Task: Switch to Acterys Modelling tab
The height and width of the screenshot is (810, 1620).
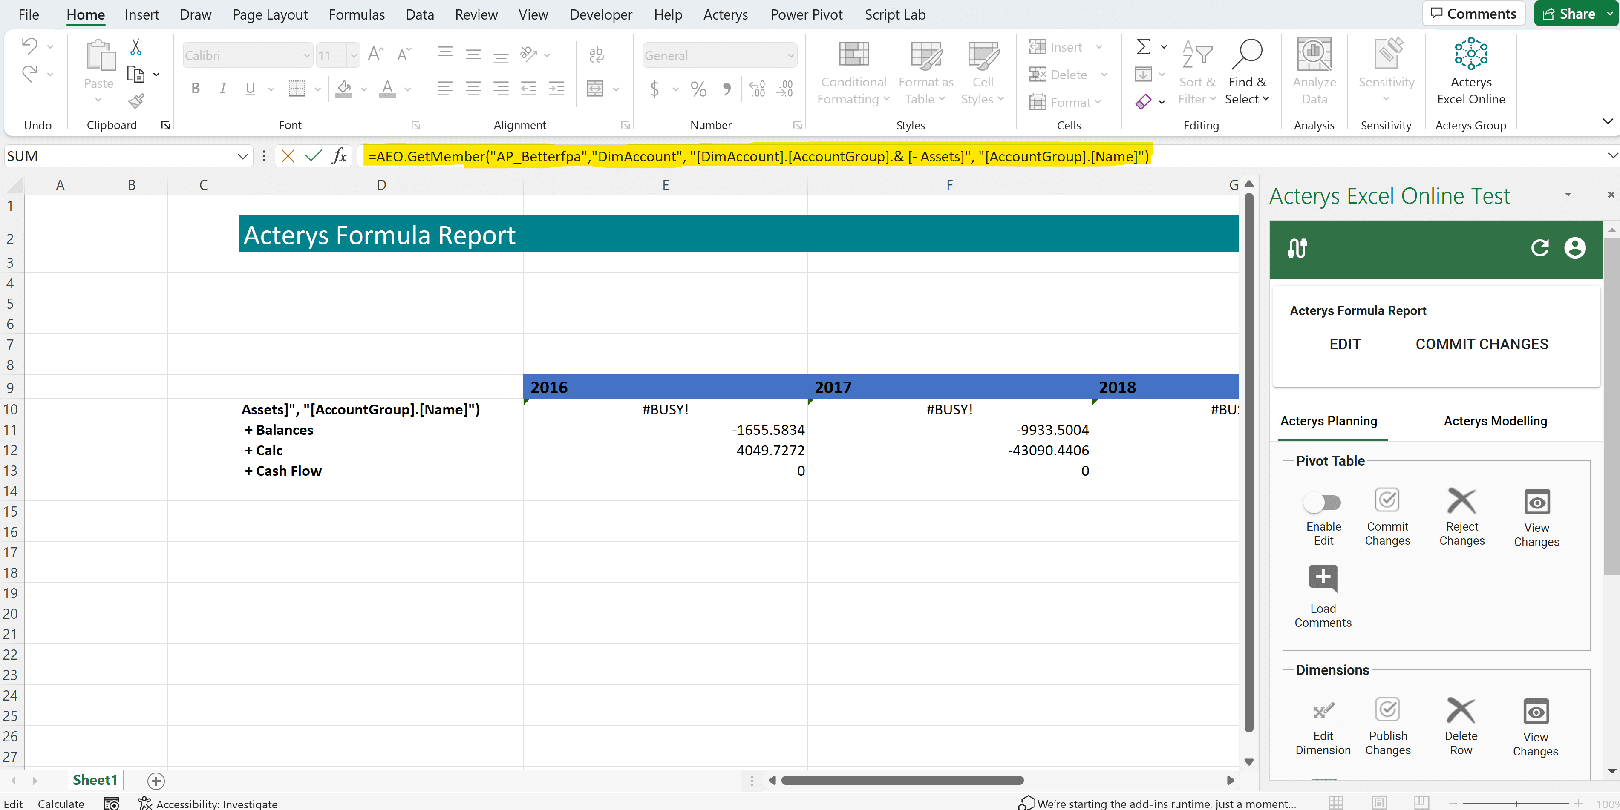Action: point(1497,420)
